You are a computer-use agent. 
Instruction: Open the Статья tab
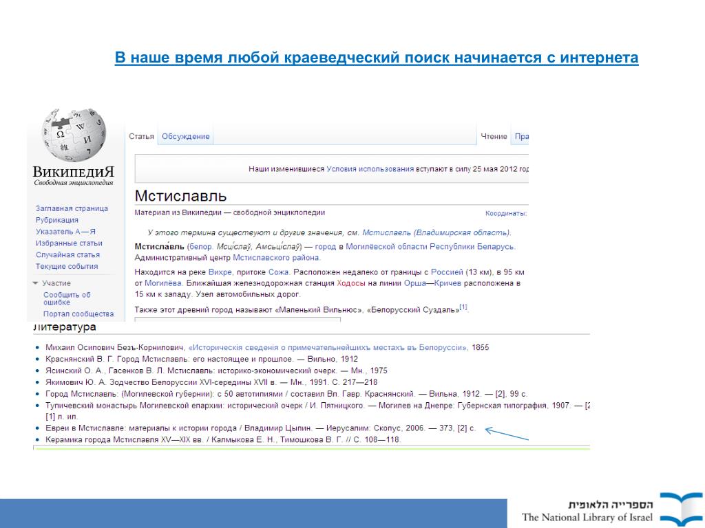click(x=141, y=137)
